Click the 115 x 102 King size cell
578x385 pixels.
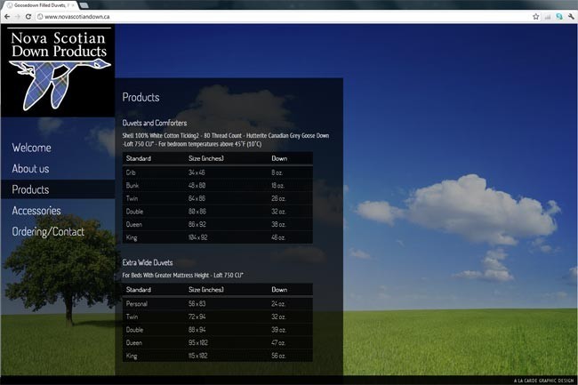pos(198,356)
